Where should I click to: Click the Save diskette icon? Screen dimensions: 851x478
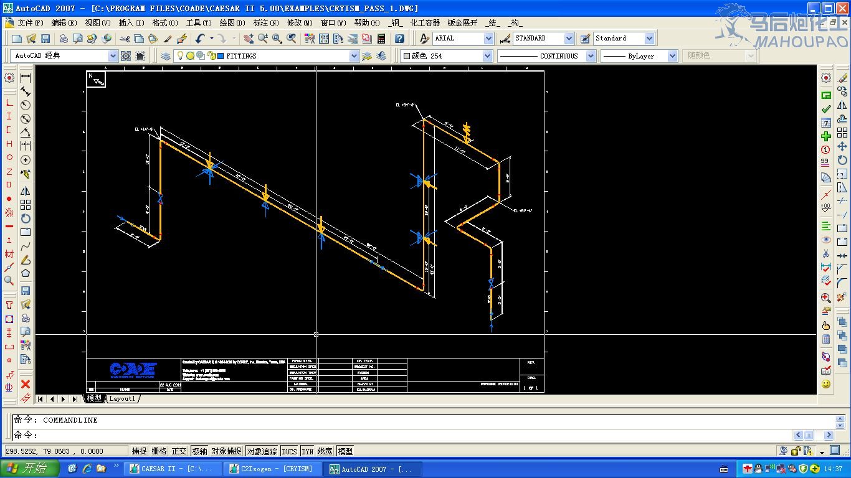point(45,39)
